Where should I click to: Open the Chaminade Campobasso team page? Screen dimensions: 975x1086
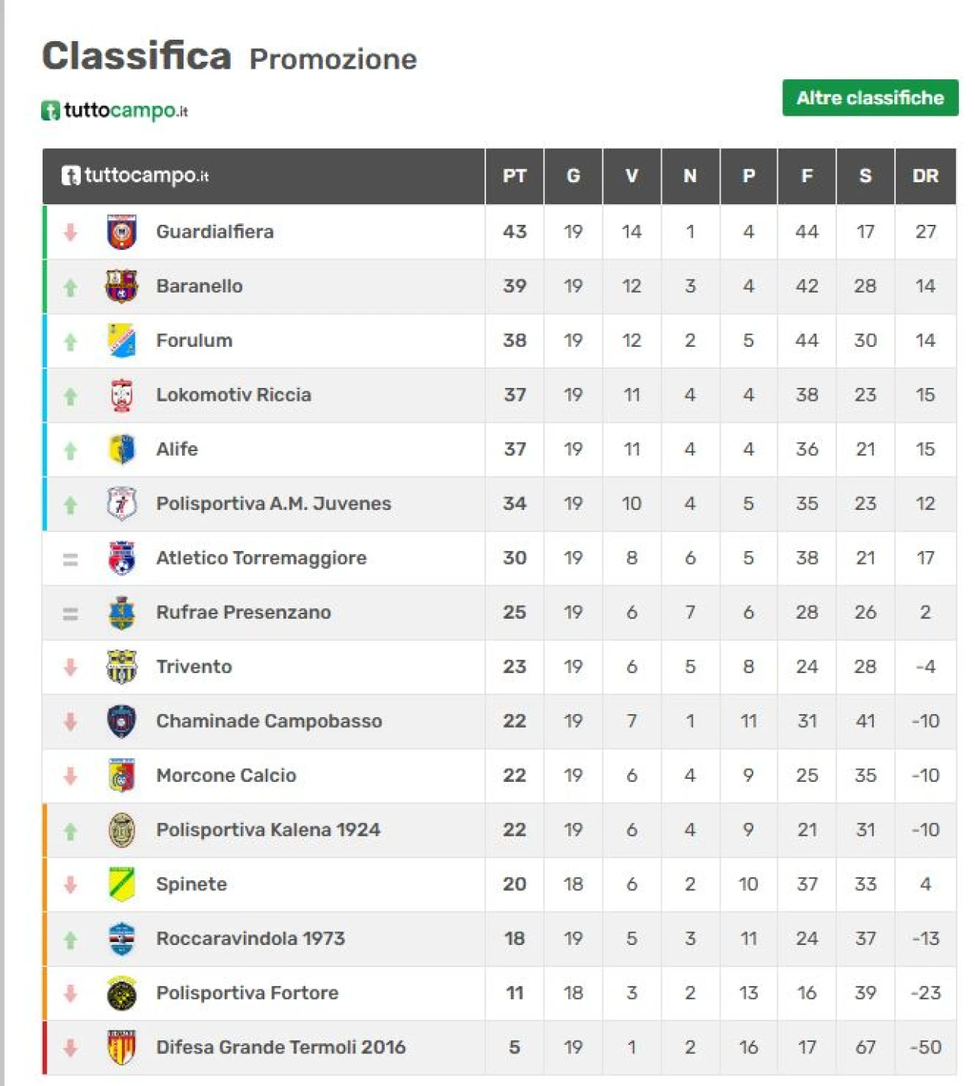pyautogui.click(x=269, y=721)
